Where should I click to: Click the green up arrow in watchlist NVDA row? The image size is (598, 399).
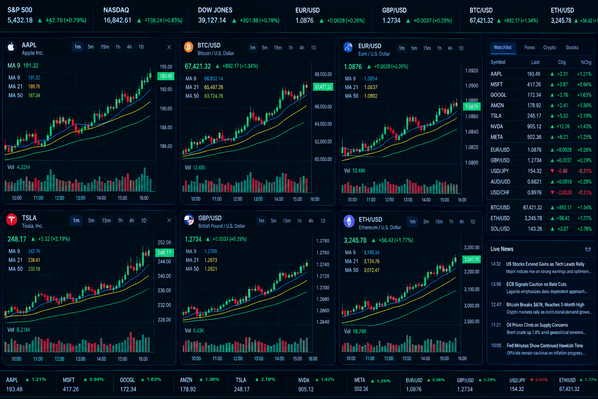(x=552, y=126)
